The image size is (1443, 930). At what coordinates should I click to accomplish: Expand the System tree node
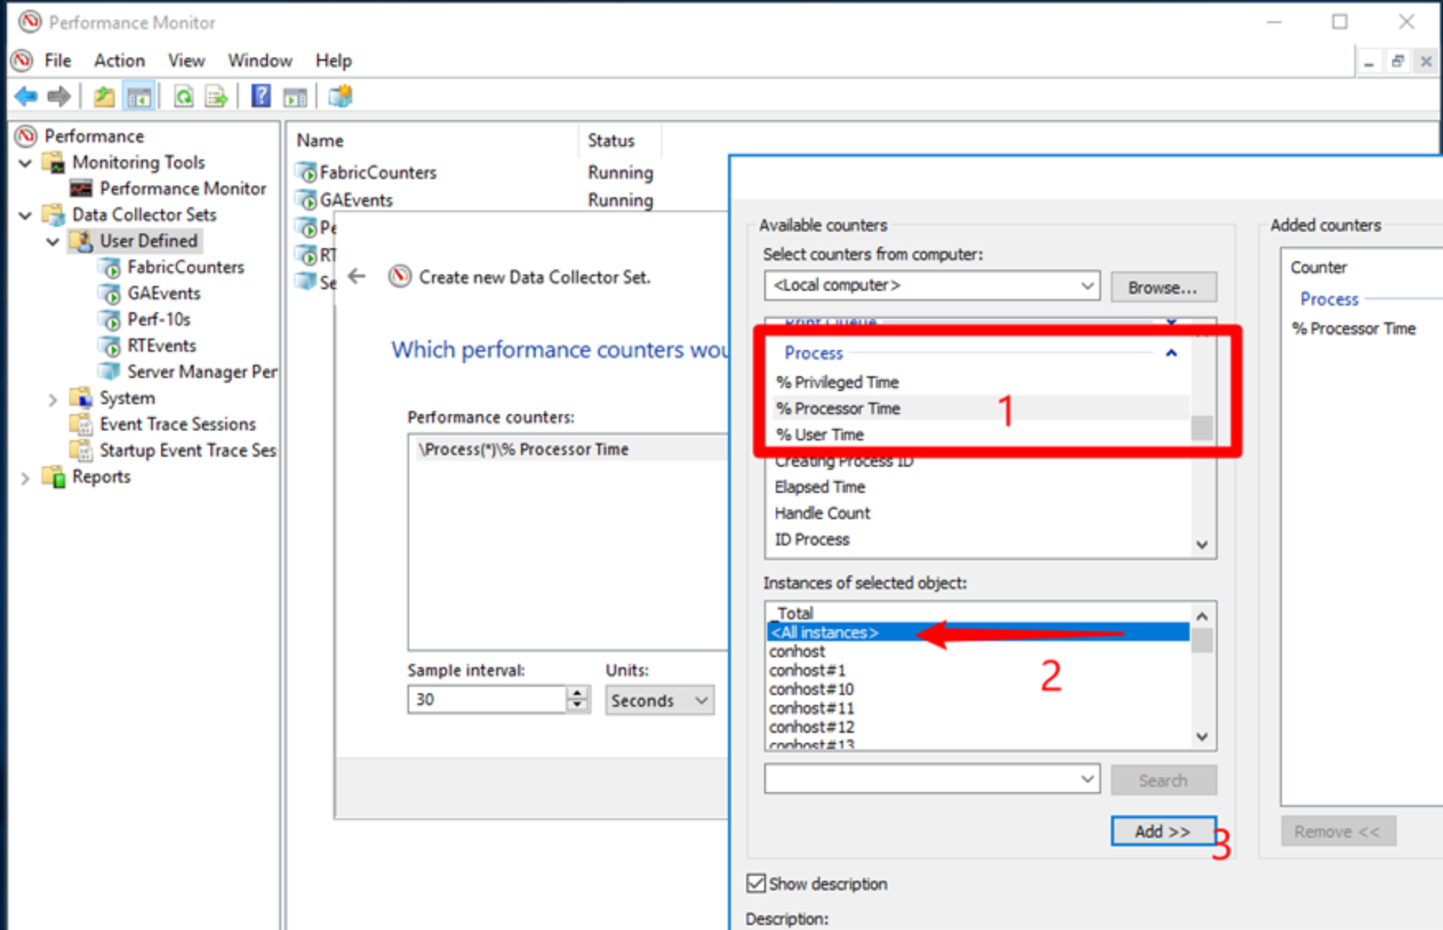tap(53, 399)
